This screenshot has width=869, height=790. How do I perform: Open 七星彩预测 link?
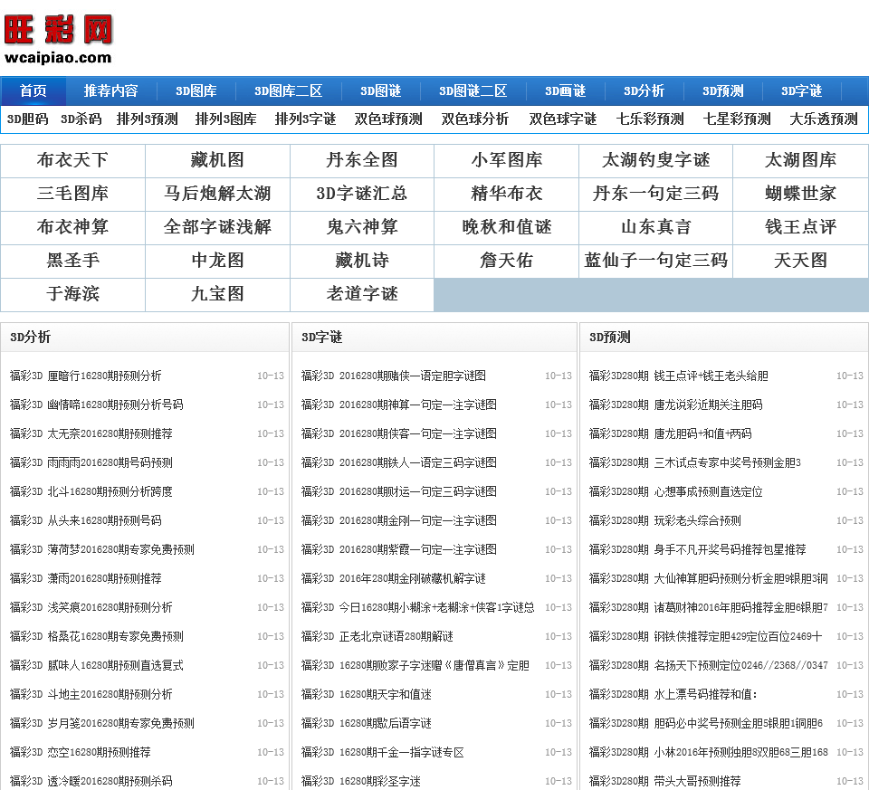point(737,119)
